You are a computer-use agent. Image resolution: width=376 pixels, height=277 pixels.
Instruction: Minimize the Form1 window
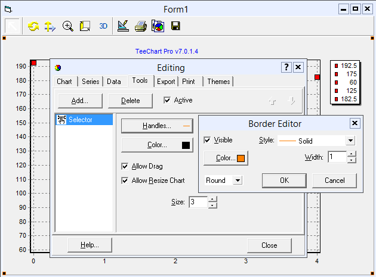[344, 9]
